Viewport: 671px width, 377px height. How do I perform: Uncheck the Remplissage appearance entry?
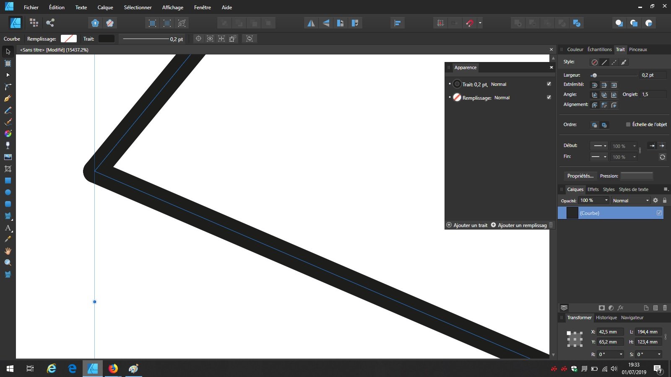pyautogui.click(x=549, y=97)
